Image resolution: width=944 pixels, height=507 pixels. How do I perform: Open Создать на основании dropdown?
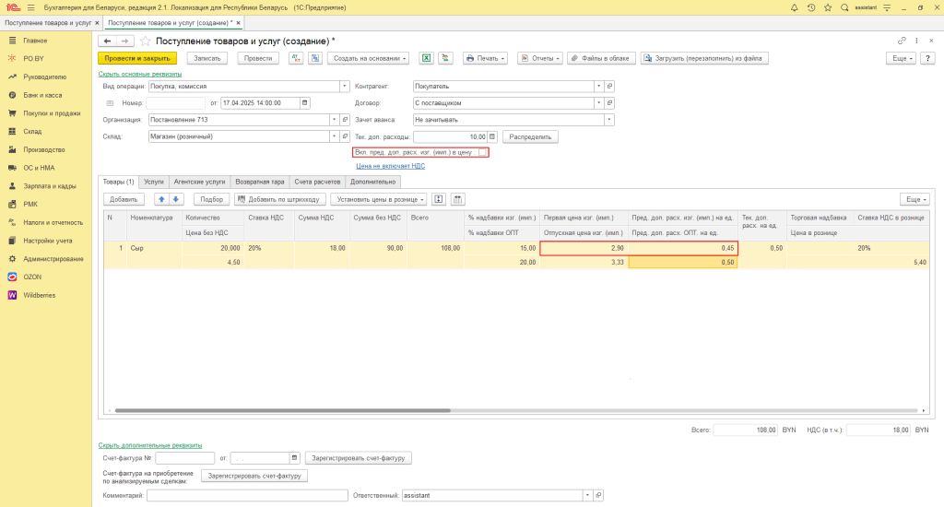pos(369,58)
